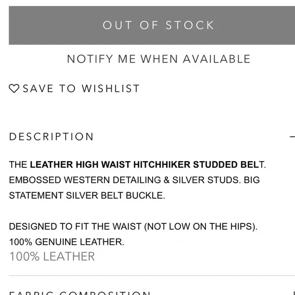The image size is (295, 295).
Task: Select Save to Wishlist text label
Action: point(81,88)
